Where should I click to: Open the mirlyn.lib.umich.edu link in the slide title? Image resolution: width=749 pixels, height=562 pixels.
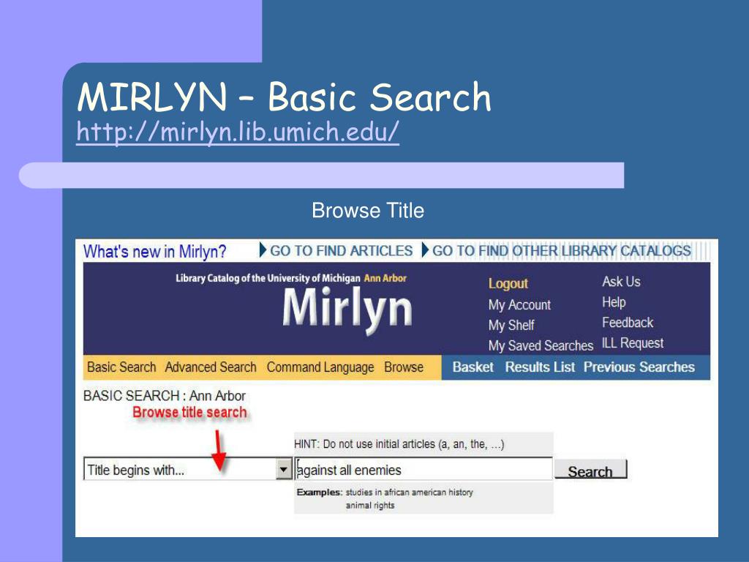238,132
